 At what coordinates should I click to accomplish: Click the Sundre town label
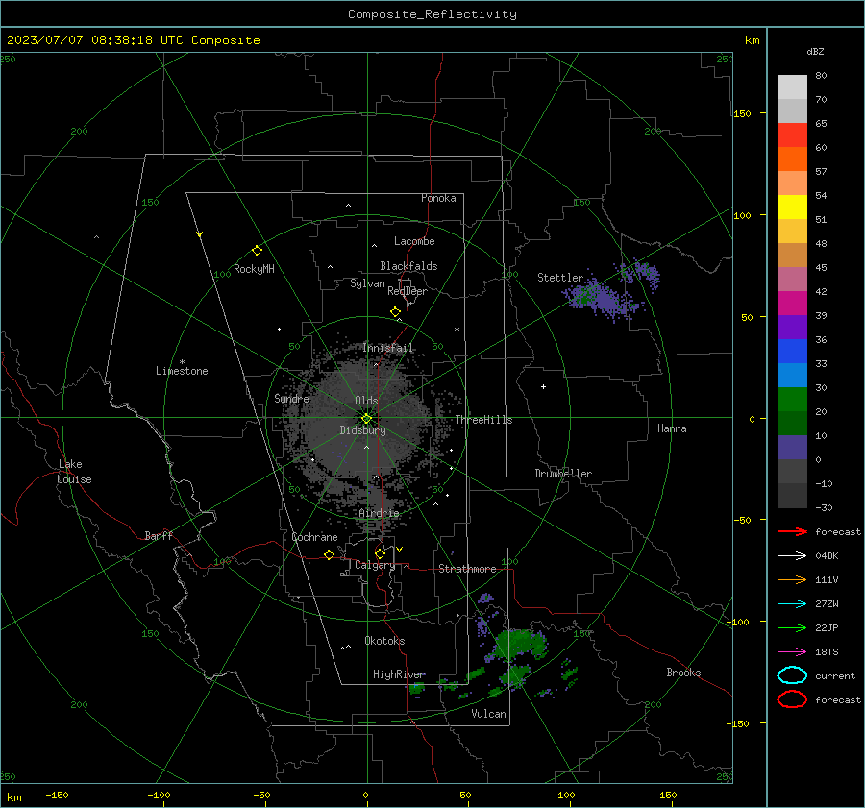(291, 398)
